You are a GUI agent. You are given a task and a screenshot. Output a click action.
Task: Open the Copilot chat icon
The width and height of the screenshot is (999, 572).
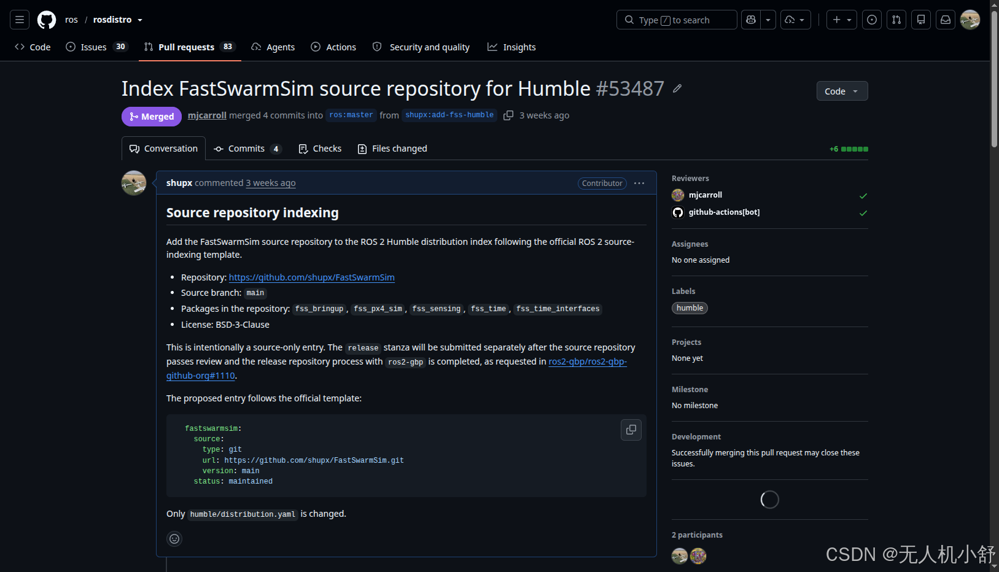coord(750,20)
